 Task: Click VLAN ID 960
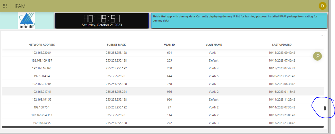[x=169, y=100]
